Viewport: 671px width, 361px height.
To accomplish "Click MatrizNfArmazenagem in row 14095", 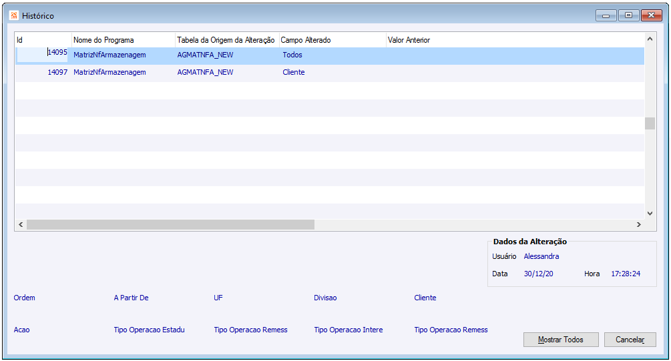I will (109, 55).
